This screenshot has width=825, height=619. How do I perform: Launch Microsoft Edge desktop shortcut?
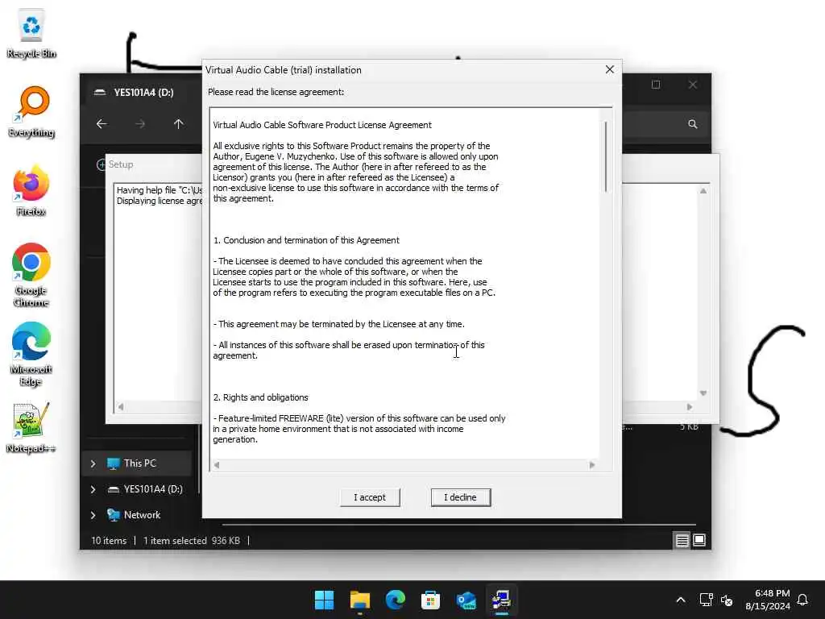tap(31, 355)
